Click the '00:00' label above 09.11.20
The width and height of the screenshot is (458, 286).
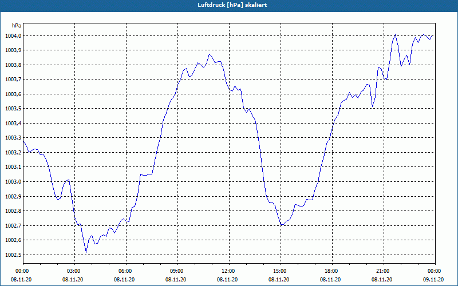pyautogui.click(x=435, y=271)
